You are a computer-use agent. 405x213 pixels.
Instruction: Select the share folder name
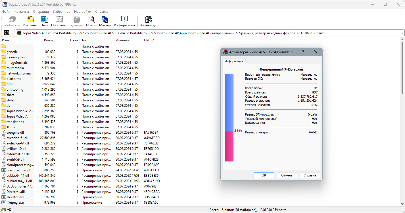pos(11,95)
